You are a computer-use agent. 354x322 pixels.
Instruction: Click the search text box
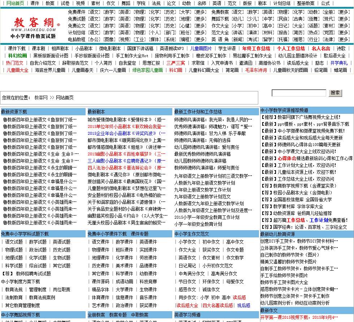coord(299,93)
